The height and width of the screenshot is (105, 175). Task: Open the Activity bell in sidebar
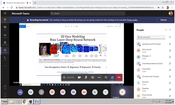pos(5,20)
